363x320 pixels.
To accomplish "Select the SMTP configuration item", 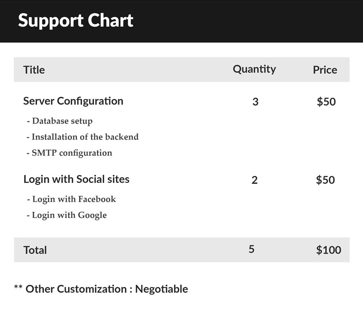I will pyautogui.click(x=69, y=153).
